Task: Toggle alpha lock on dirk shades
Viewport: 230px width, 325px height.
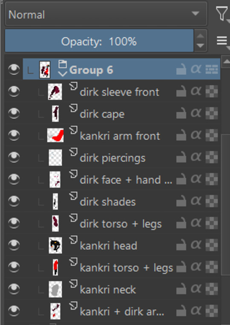Action: tap(212, 201)
